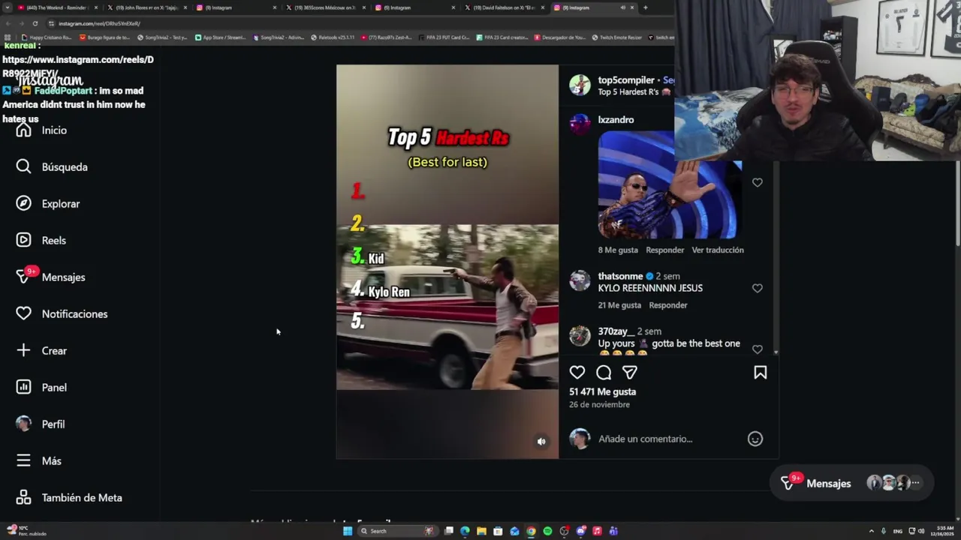Play or pause the reel video
The height and width of the screenshot is (540, 961).
[447, 261]
